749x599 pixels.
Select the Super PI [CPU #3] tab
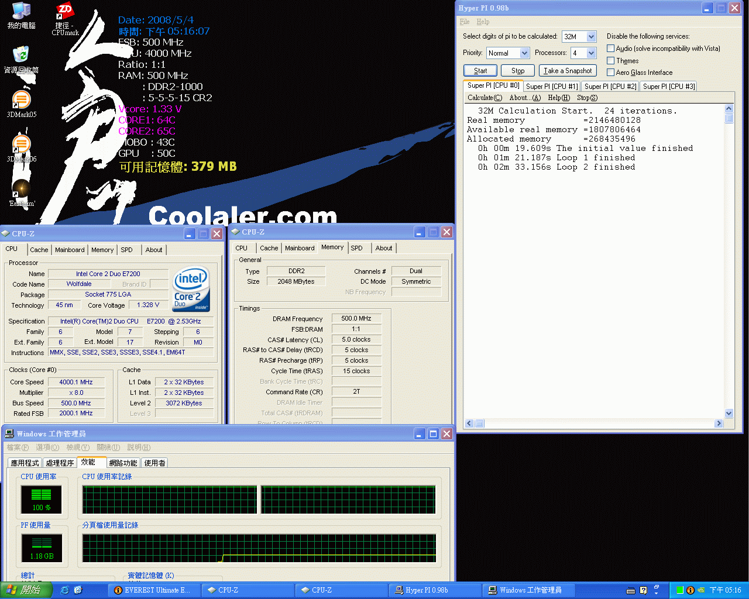669,87
